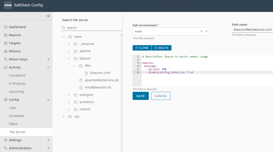
Task: Collapse the beacon folder
Action: coord(69,58)
